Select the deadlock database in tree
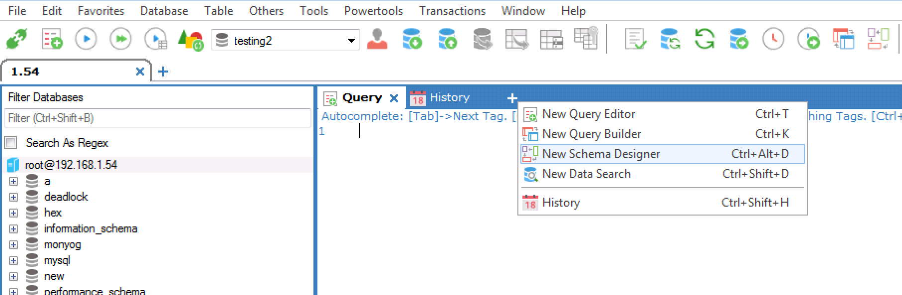This screenshot has height=295, width=902. (x=66, y=197)
